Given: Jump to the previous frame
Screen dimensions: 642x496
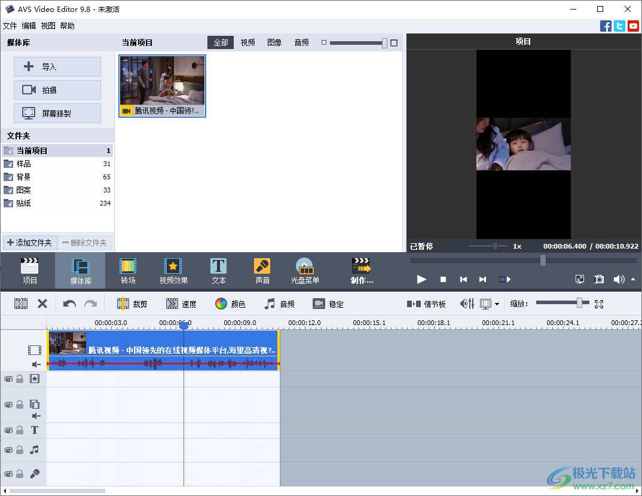Looking at the screenshot, I should tap(463, 279).
